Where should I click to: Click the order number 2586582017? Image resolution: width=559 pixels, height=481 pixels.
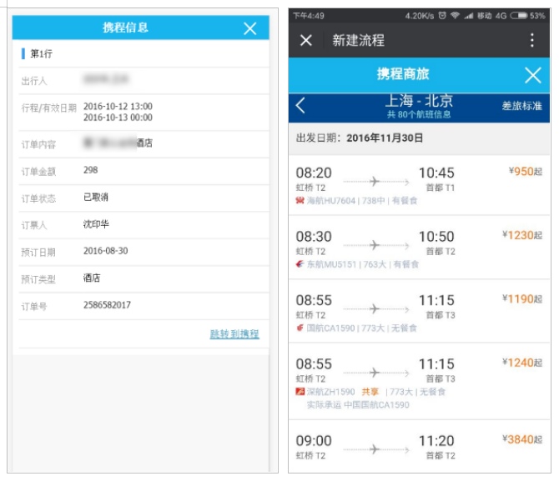tap(107, 305)
